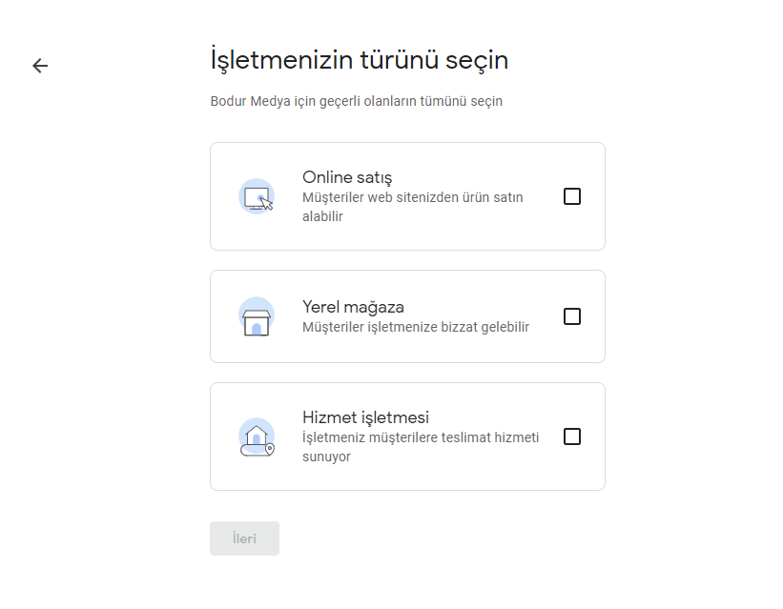783x609 pixels.
Task: Click 'Müşteriler işletmenize bizzat gelebilir' description
Action: [x=416, y=327]
